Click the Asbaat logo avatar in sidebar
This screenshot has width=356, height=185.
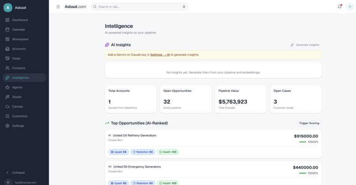coord(8,8)
